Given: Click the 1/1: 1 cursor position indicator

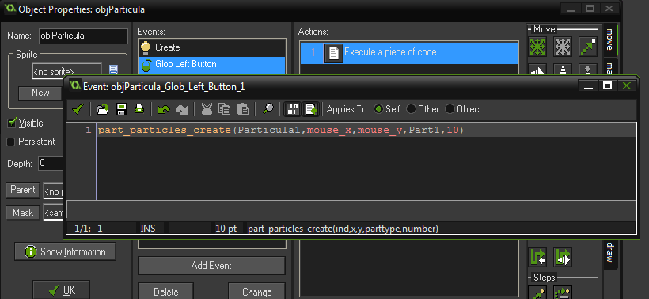Looking at the screenshot, I should 89,229.
